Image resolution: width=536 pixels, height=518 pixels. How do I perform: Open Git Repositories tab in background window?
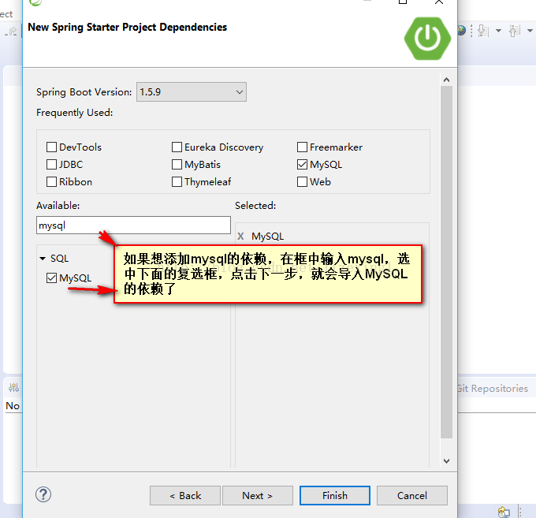[492, 389]
